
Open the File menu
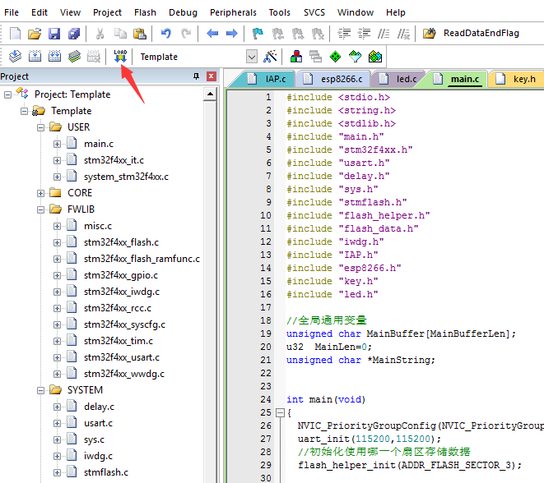tap(12, 12)
